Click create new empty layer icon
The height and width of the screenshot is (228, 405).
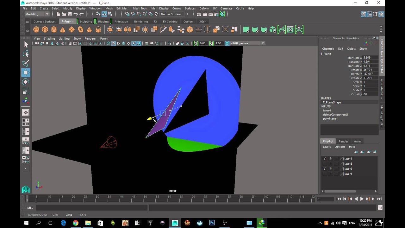point(369,152)
